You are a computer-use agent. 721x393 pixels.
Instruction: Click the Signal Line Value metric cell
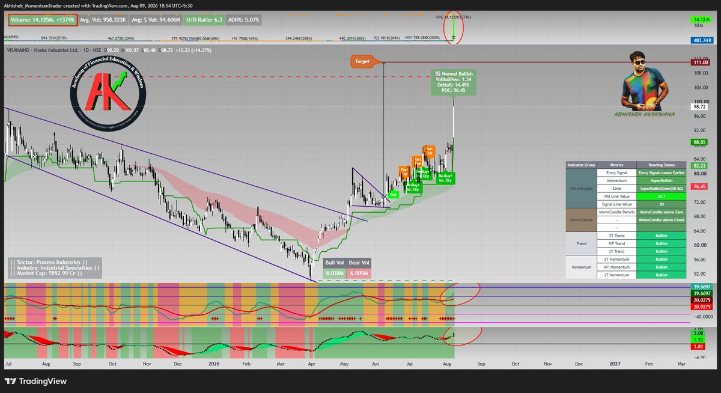[x=616, y=204]
